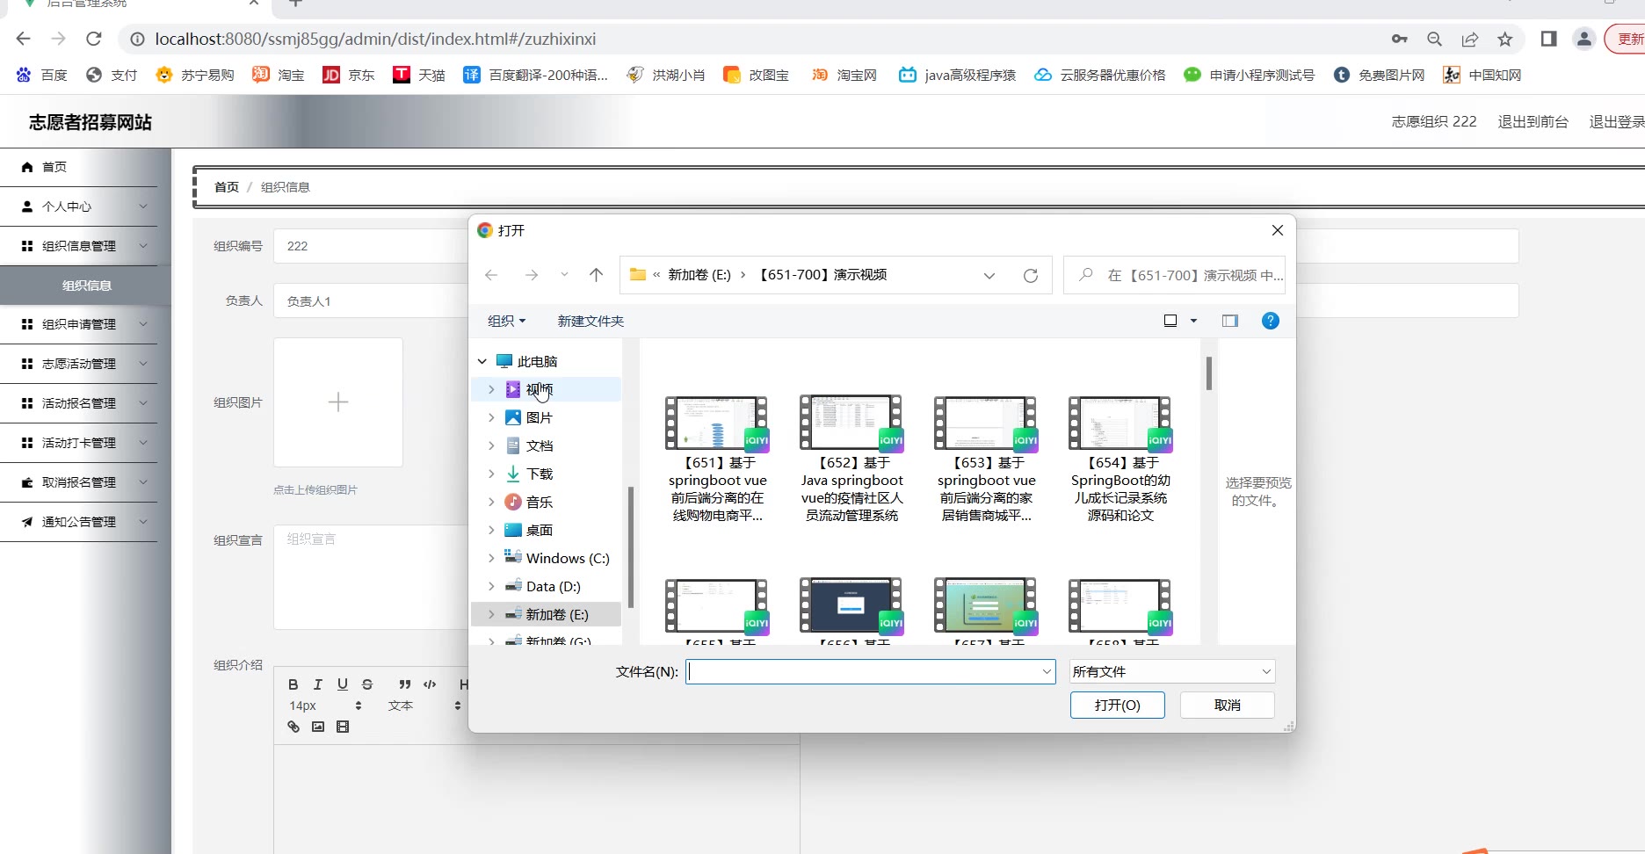Click the 打开(O) button
Viewport: 1645px width, 854px height.
[1117, 705]
